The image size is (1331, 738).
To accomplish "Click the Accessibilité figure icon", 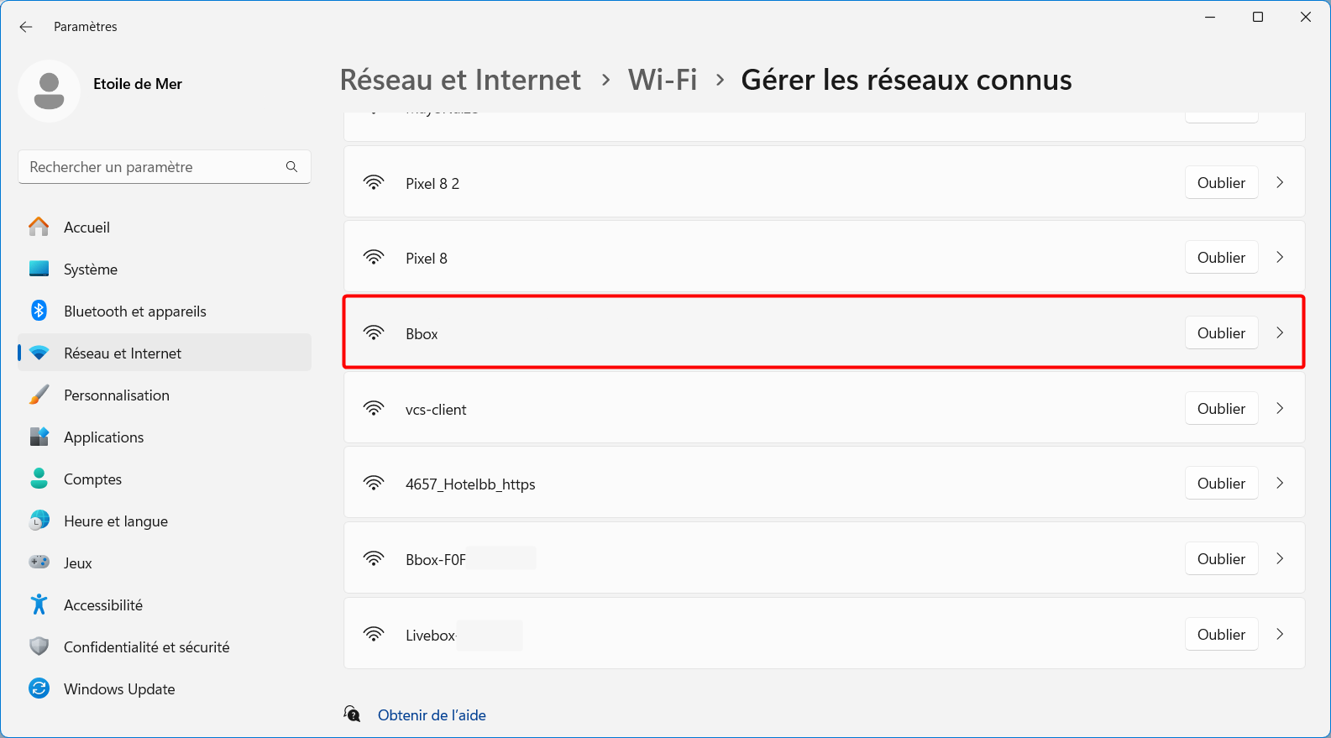I will pyautogui.click(x=39, y=605).
